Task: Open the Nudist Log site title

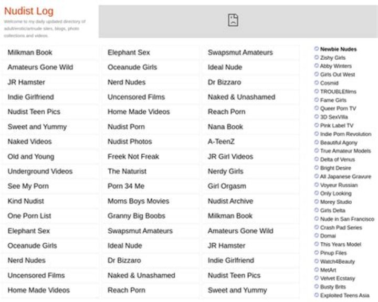Action: pos(28,11)
